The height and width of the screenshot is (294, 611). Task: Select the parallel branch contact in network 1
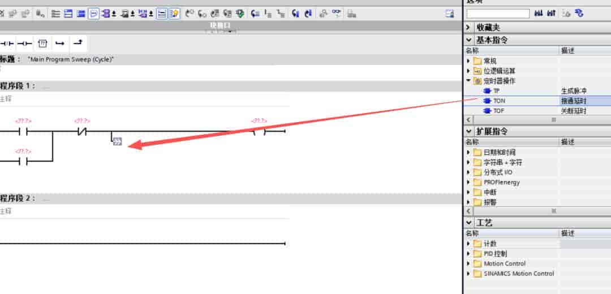tap(23, 161)
